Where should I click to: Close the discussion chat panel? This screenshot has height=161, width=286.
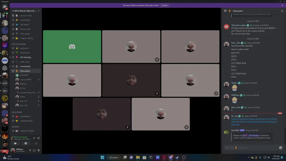(x=282, y=11)
